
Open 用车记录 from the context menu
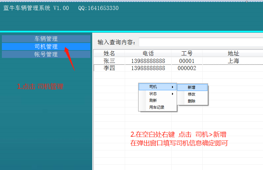pos(157,107)
